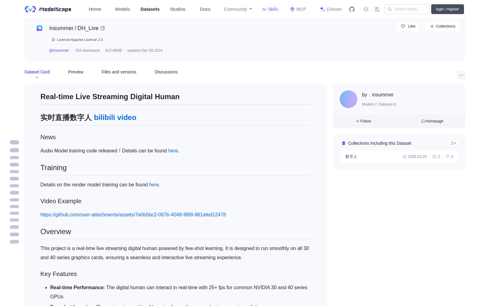
Task: Toggle the light/dark theme sun icon
Action: click(366, 9)
